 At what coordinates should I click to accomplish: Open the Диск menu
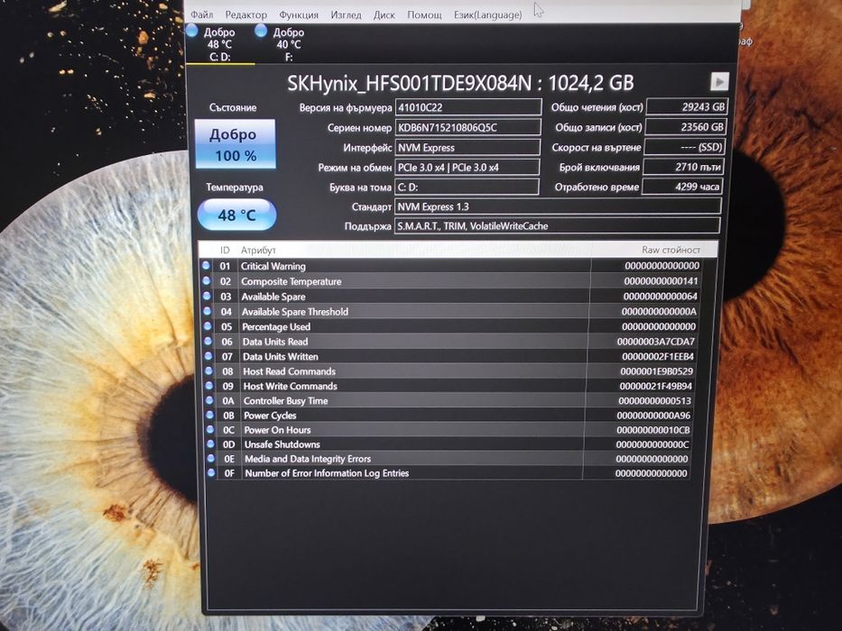click(384, 15)
